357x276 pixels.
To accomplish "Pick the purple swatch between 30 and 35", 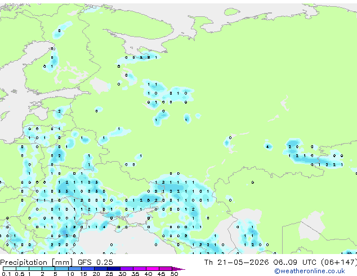I will [127, 269].
